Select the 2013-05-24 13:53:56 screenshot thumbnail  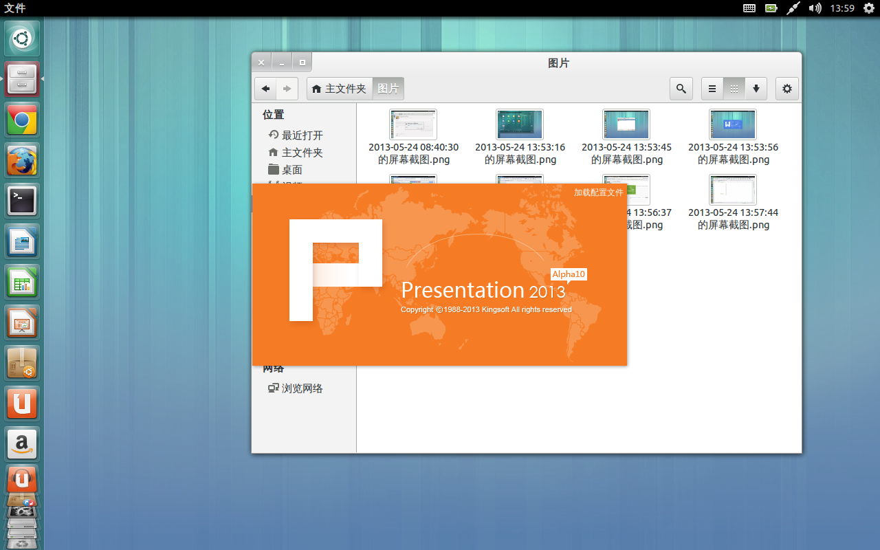point(733,124)
